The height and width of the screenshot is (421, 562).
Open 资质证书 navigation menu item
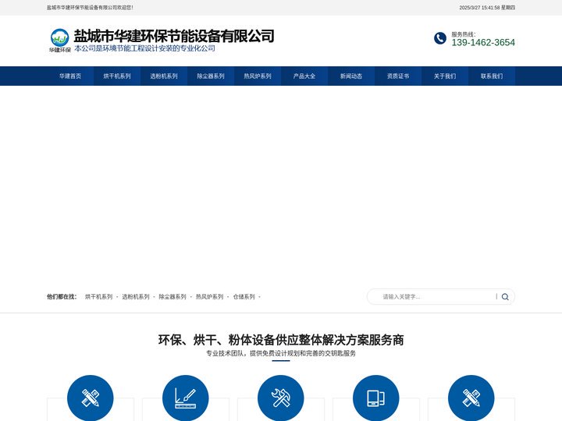pyautogui.click(x=398, y=76)
